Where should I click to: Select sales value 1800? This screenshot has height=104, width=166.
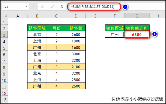point(76,41)
